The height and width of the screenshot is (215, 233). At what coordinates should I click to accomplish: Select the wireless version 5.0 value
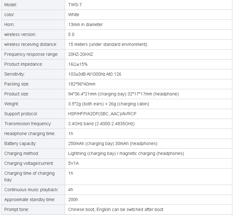tap(71, 34)
